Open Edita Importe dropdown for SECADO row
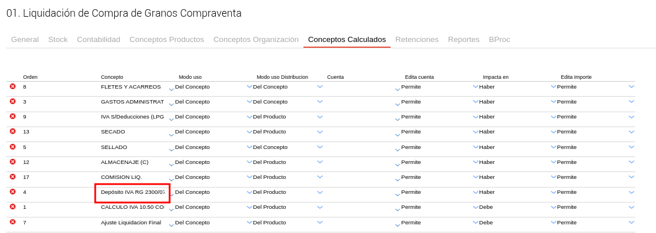 (631, 132)
